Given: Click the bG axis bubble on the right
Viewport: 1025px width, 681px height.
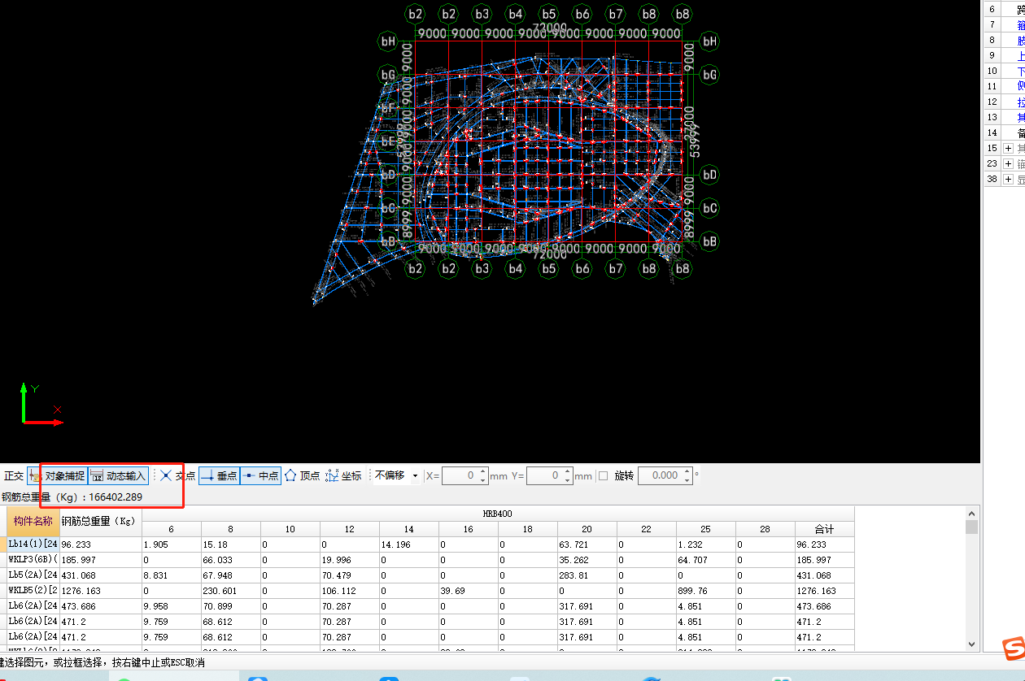Looking at the screenshot, I should (710, 75).
